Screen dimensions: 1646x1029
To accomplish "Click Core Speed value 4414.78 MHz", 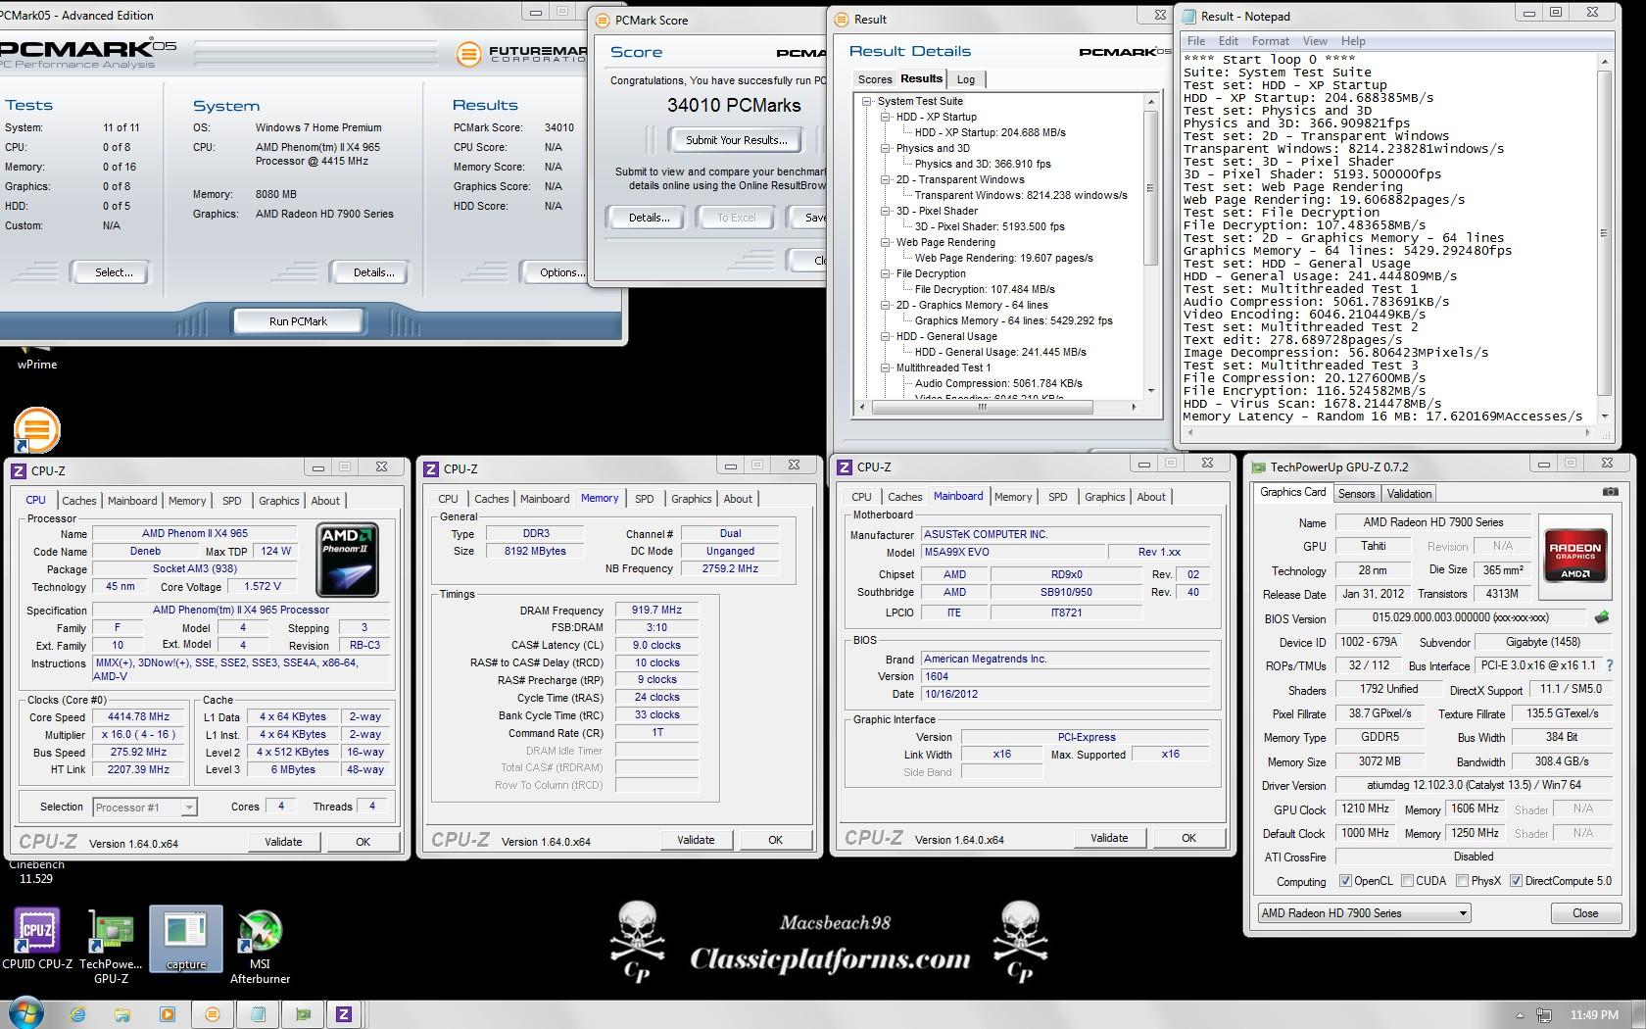I will [138, 716].
